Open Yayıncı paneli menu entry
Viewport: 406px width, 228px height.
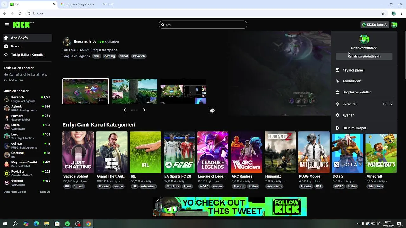364,70
